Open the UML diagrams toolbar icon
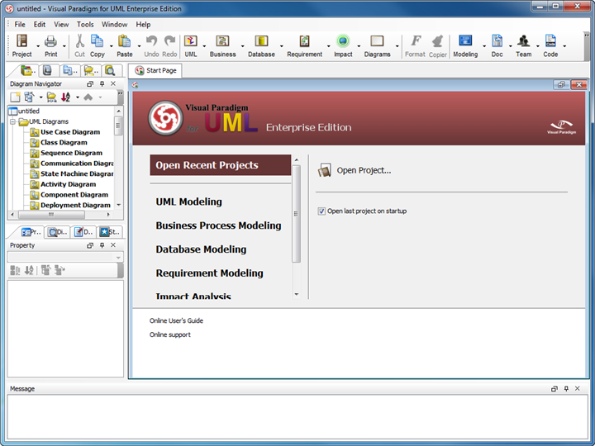595x446 pixels. point(191,41)
